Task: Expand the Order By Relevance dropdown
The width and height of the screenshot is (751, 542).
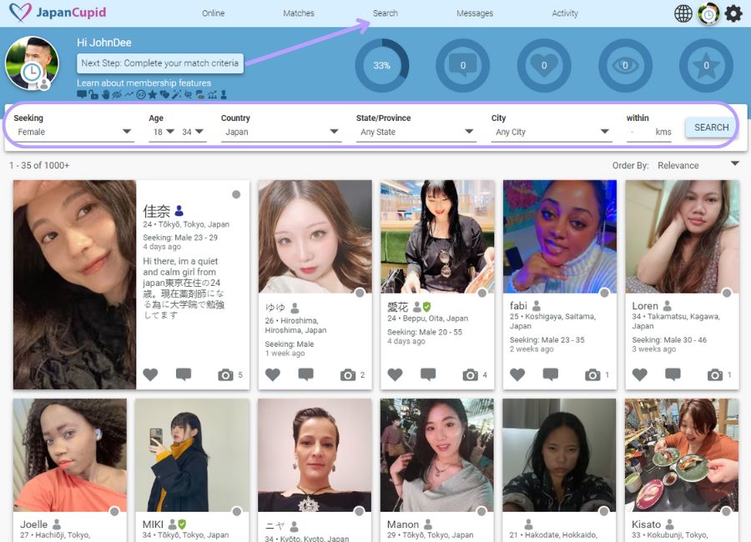Action: click(698, 165)
